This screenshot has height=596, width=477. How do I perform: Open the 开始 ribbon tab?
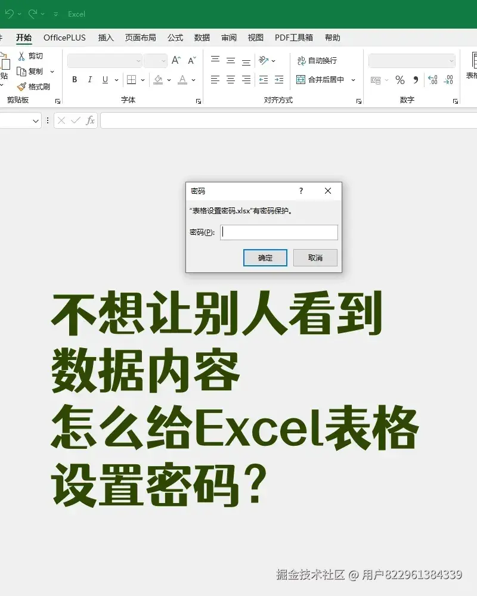pos(24,38)
